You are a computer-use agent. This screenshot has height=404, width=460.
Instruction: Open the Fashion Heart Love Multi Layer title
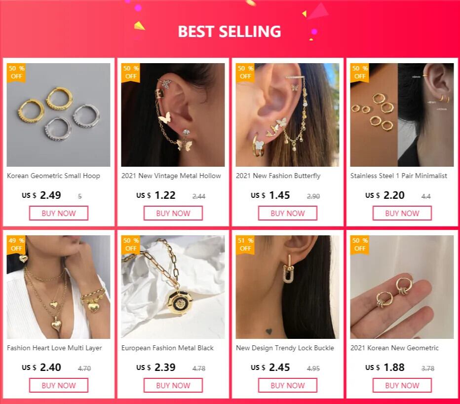pos(54,348)
